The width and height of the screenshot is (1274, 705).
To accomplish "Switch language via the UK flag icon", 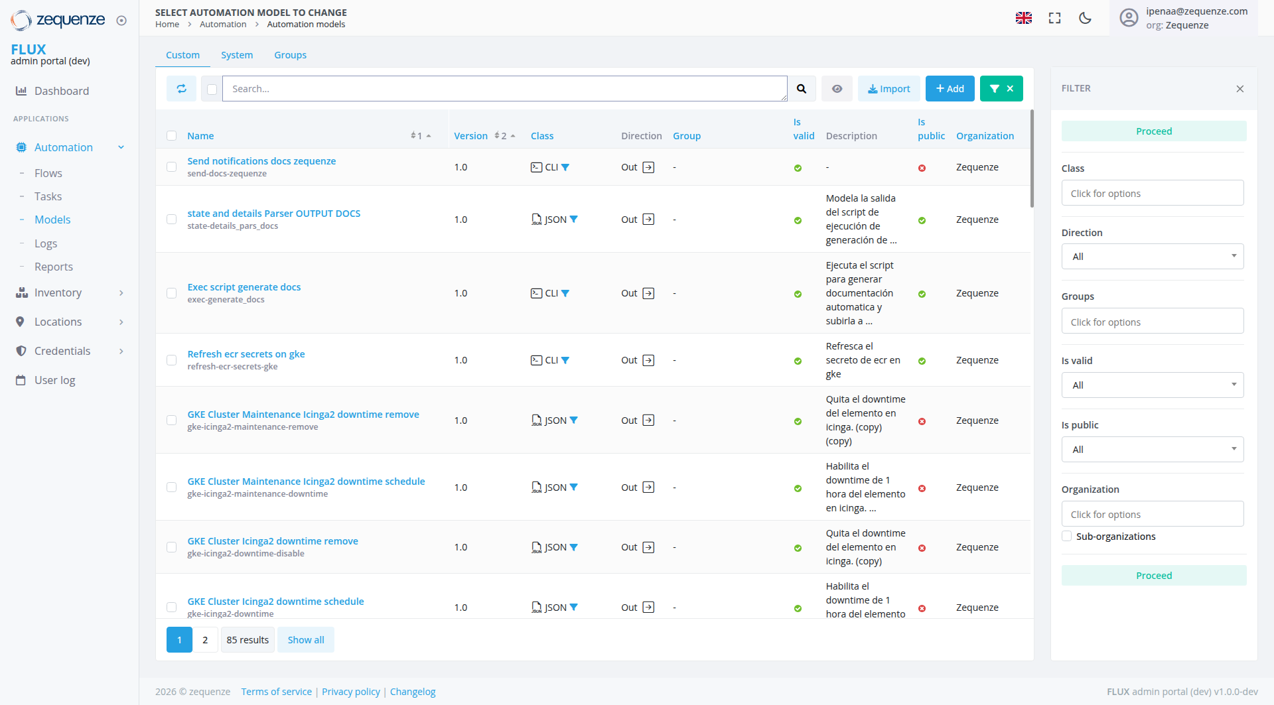I will pos(1024,18).
